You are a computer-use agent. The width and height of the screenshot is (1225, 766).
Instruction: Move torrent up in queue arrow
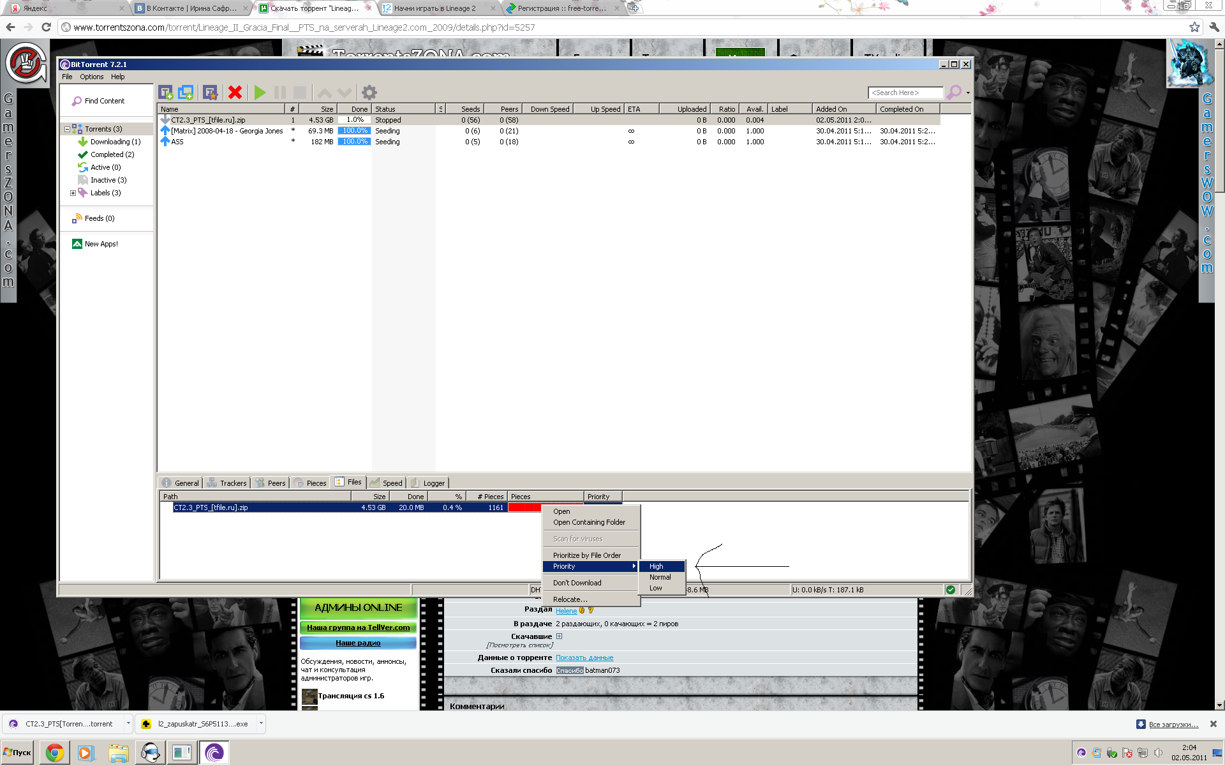click(324, 93)
